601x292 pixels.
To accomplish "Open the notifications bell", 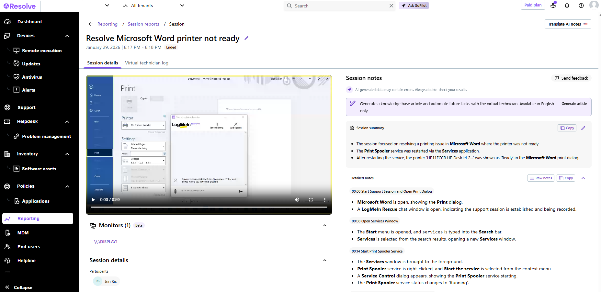I will pos(567,6).
